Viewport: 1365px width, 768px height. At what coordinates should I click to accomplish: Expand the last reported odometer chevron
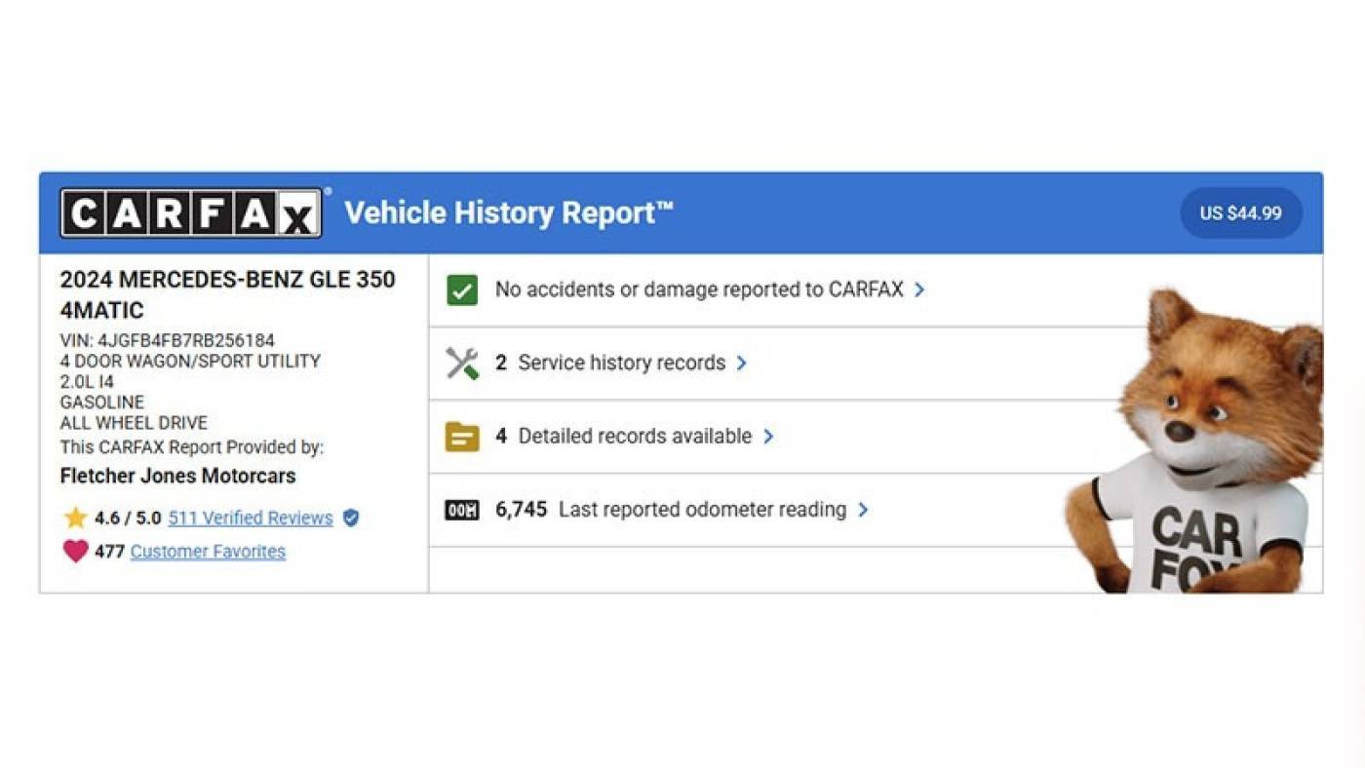(x=863, y=510)
